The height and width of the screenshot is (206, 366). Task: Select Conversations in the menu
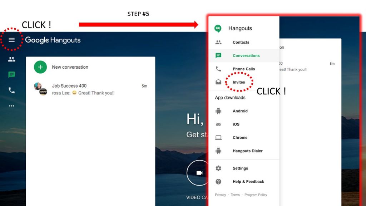pyautogui.click(x=244, y=55)
